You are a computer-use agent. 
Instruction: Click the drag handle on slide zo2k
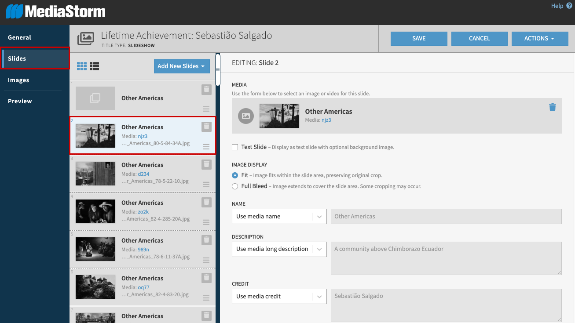coord(206,222)
